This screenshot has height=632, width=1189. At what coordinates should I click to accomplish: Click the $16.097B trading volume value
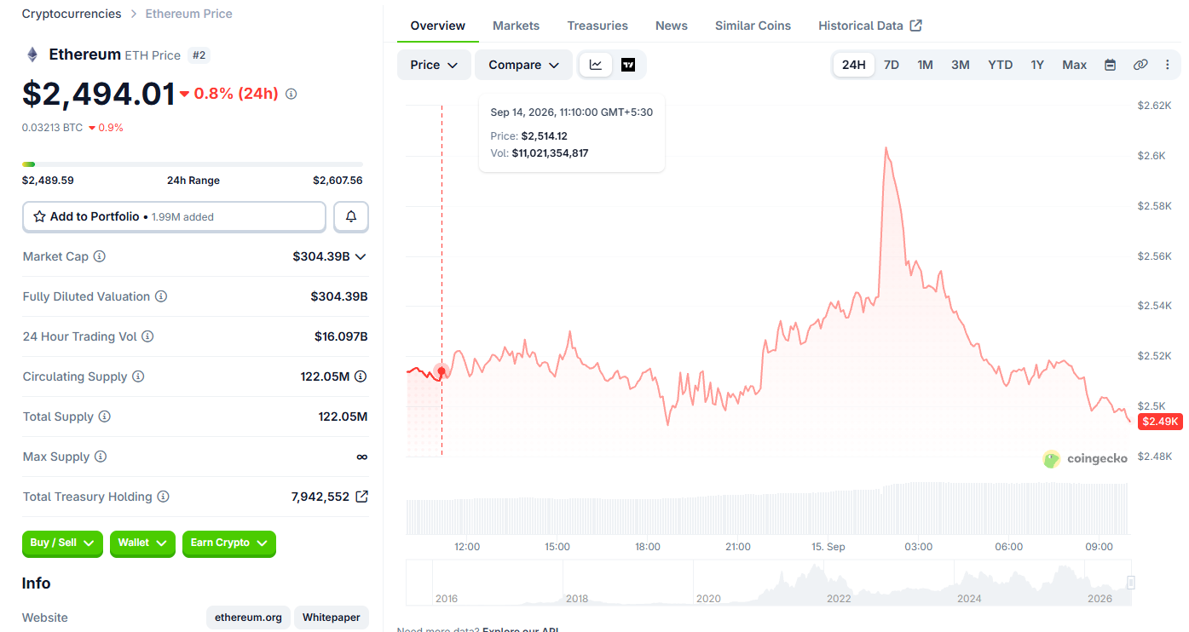point(341,336)
